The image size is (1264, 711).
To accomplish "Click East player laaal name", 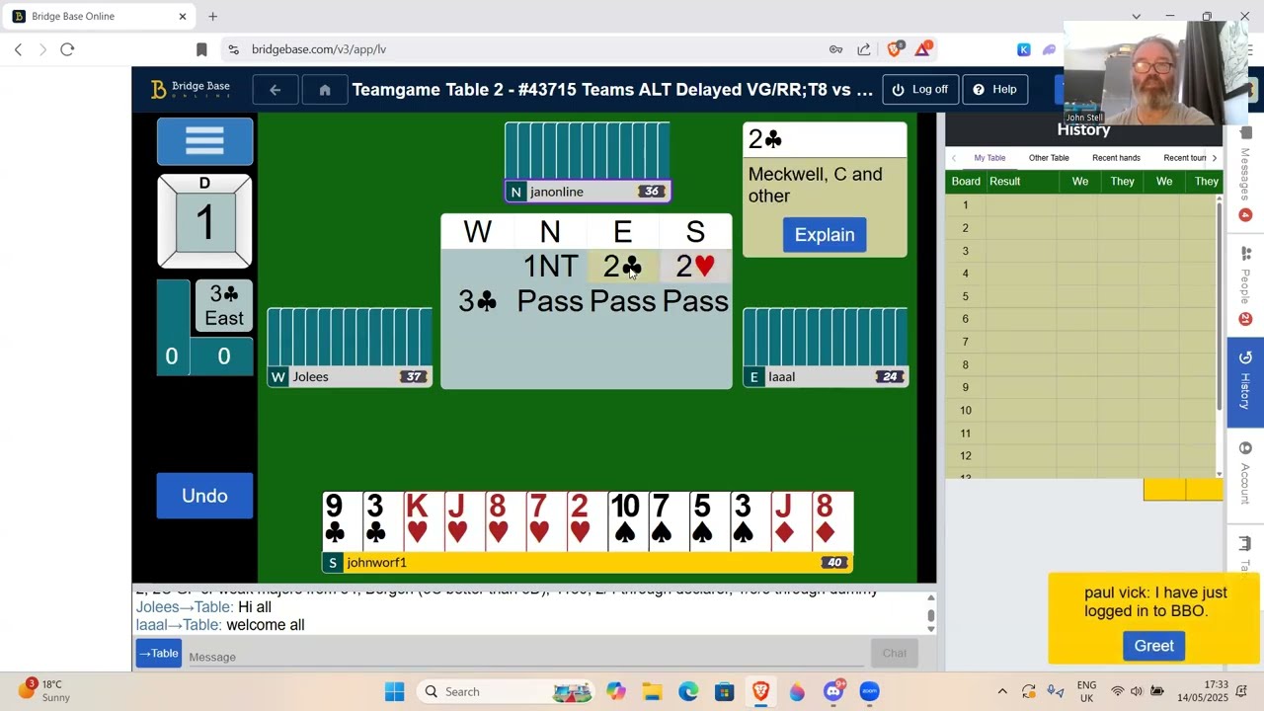I will pyautogui.click(x=781, y=376).
